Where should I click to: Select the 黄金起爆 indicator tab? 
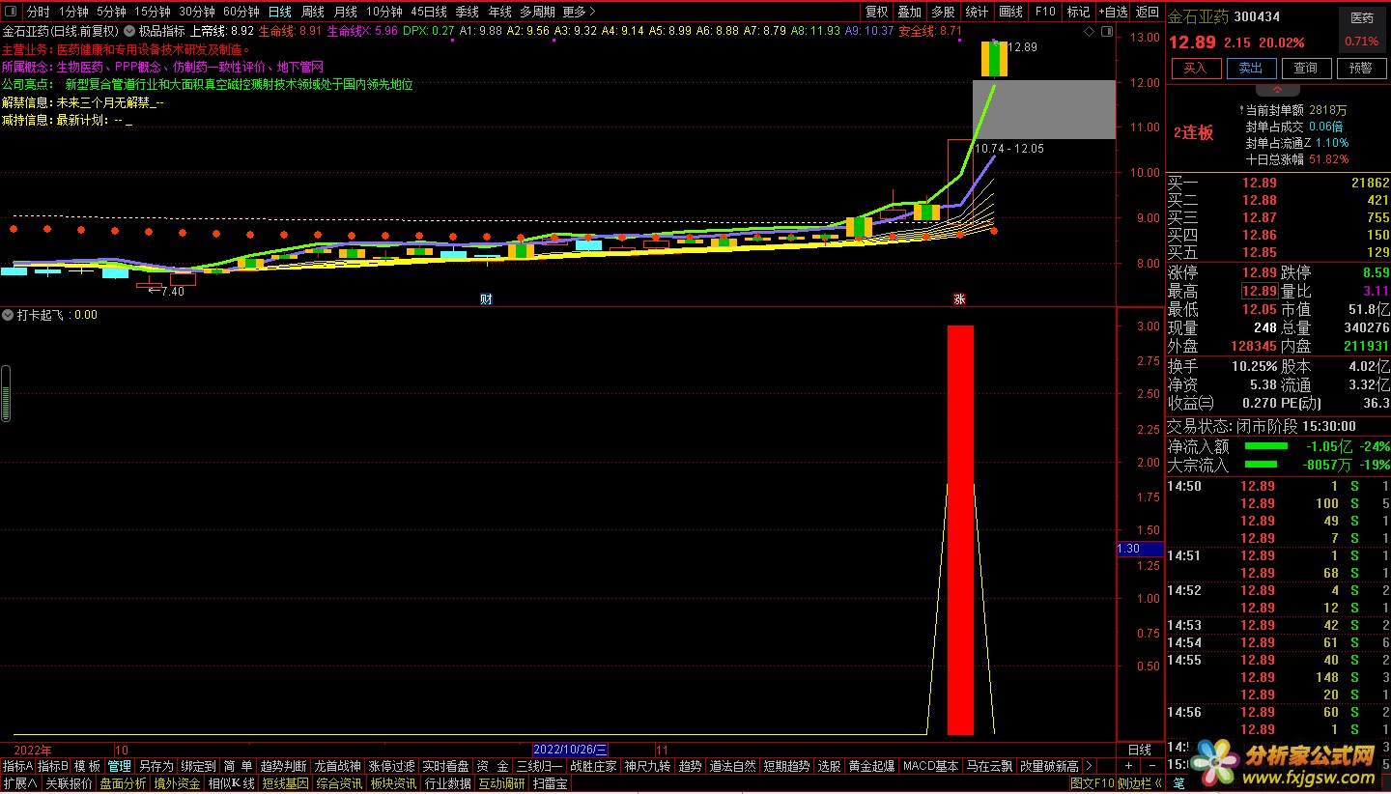click(871, 766)
